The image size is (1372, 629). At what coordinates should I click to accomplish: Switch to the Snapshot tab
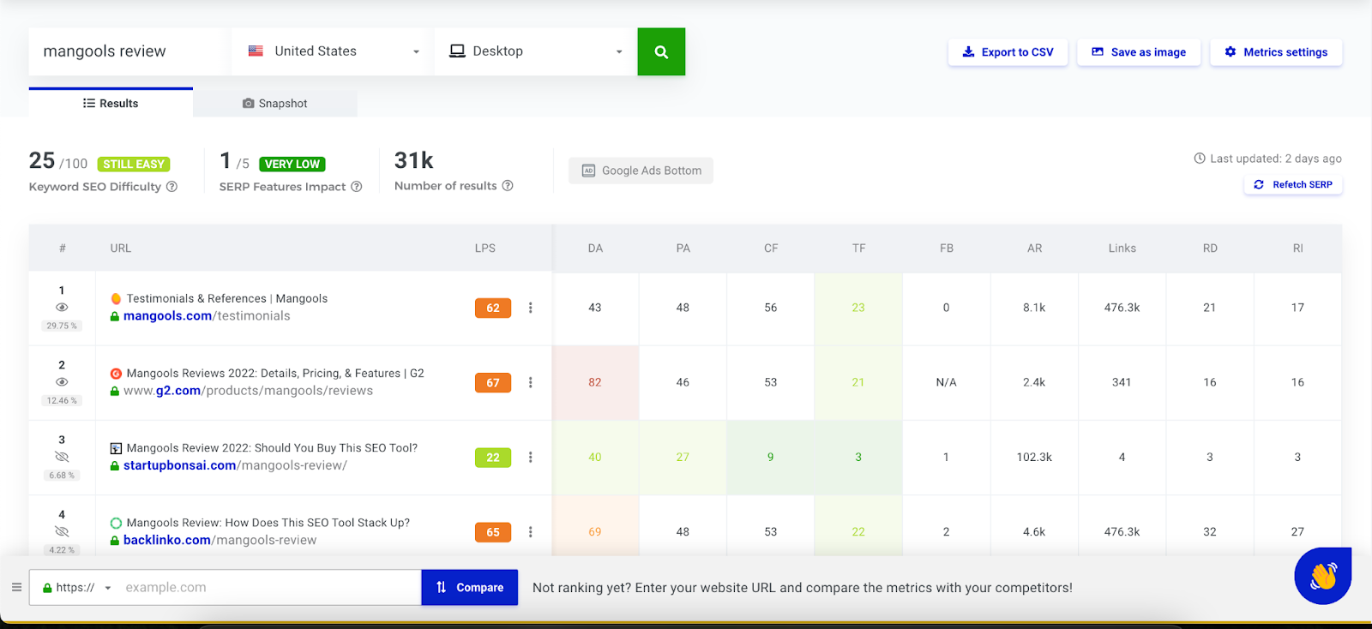tap(275, 103)
